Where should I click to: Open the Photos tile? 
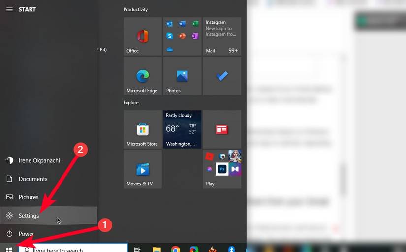(182, 76)
